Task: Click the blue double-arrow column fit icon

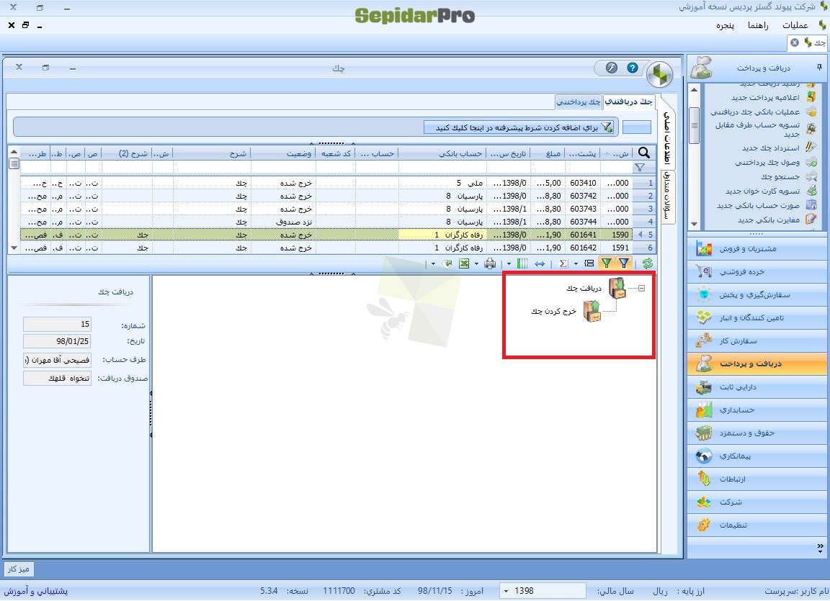Action: 540,263
